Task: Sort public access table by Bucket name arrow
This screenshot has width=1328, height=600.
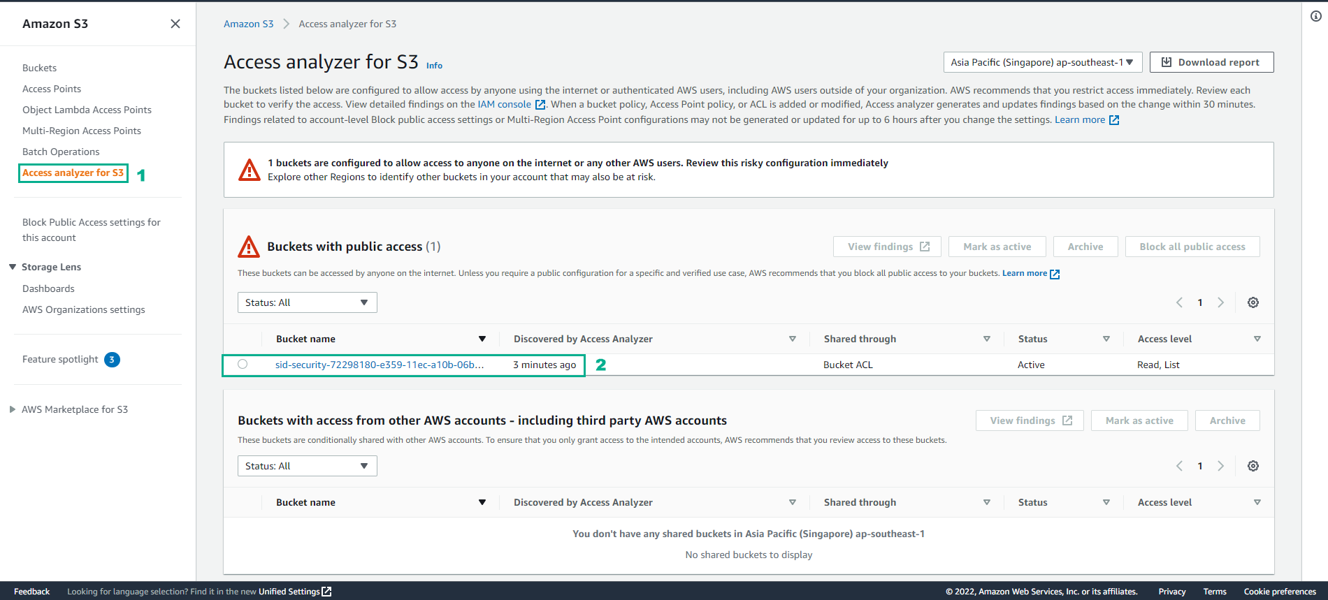Action: (482, 339)
